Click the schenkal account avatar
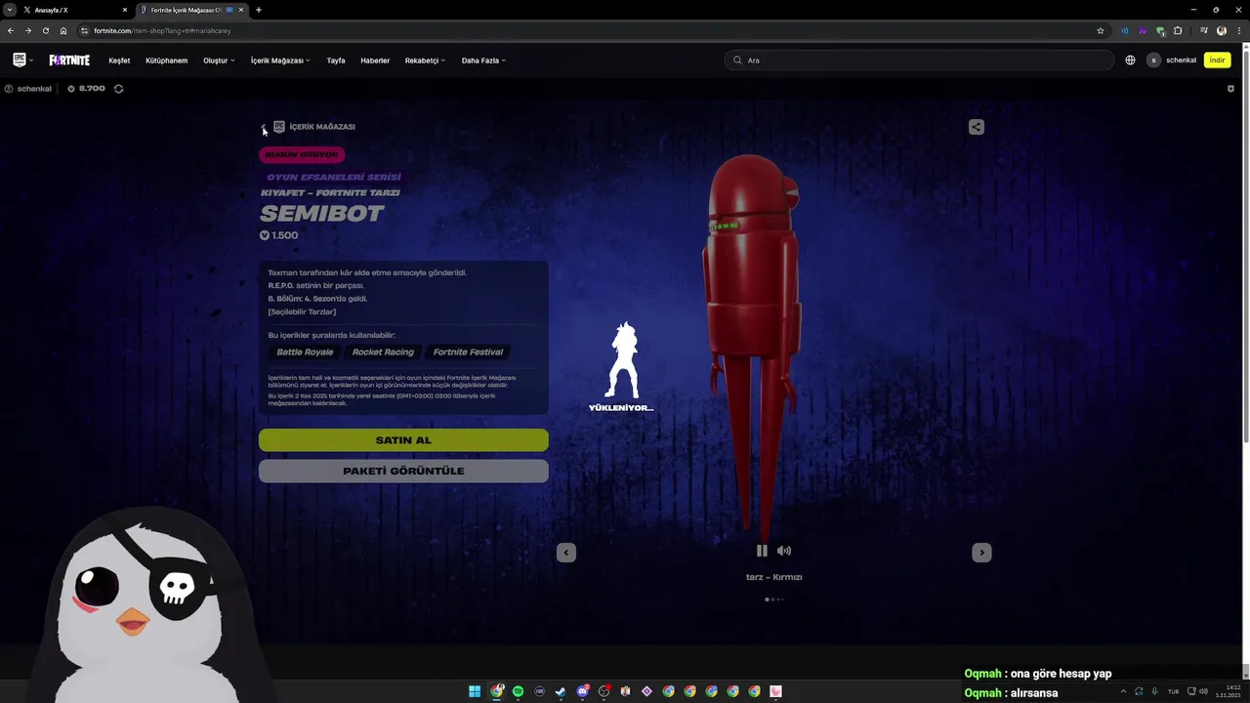 click(1153, 61)
